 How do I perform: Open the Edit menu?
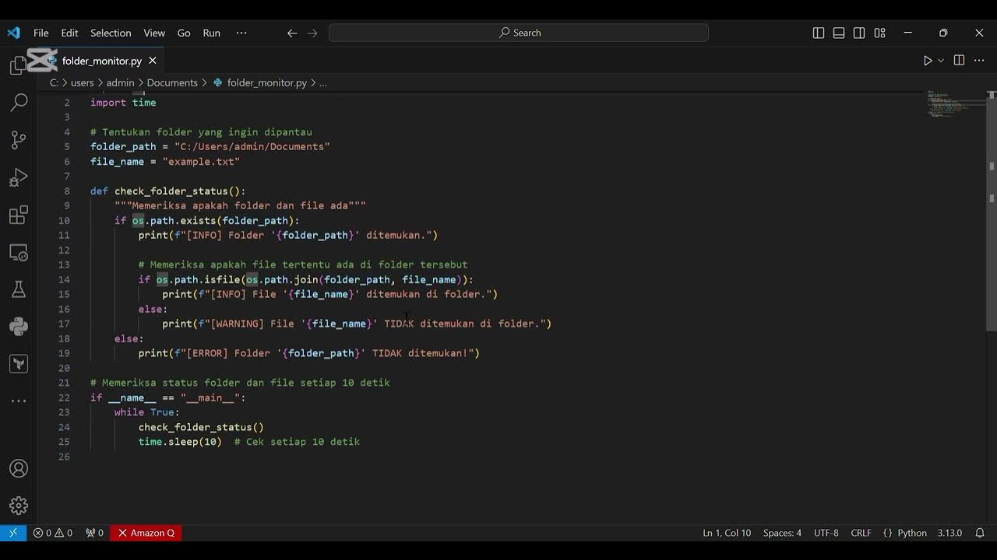click(69, 33)
